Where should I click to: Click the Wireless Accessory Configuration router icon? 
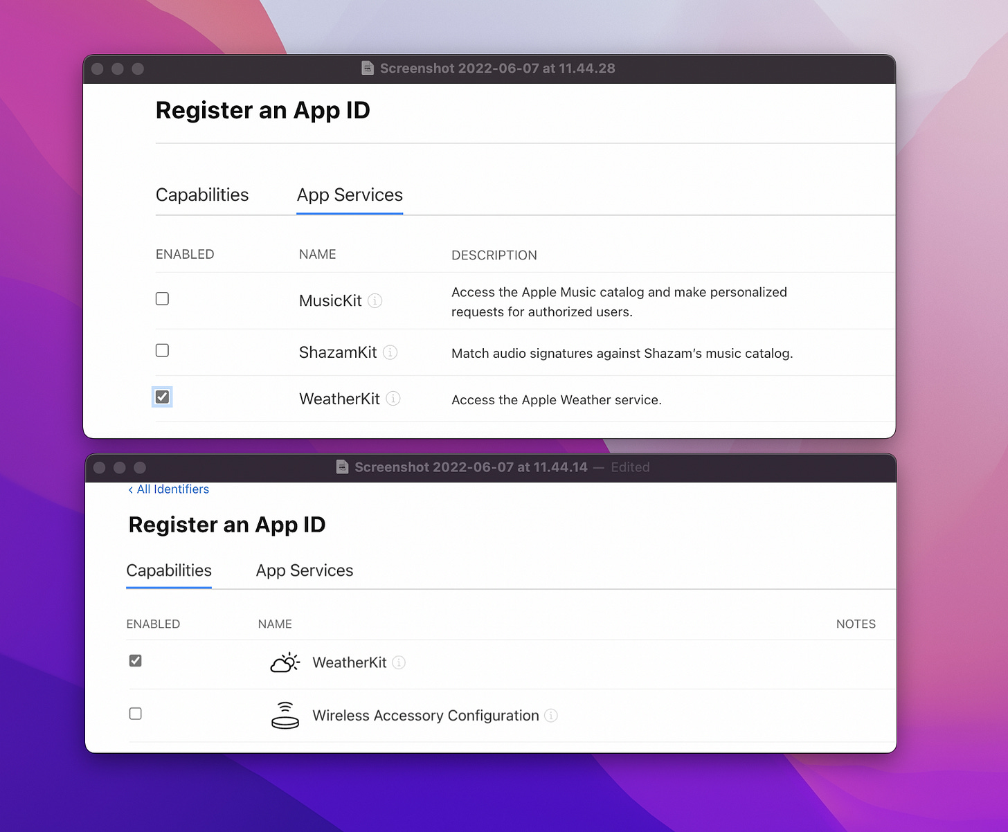tap(285, 716)
